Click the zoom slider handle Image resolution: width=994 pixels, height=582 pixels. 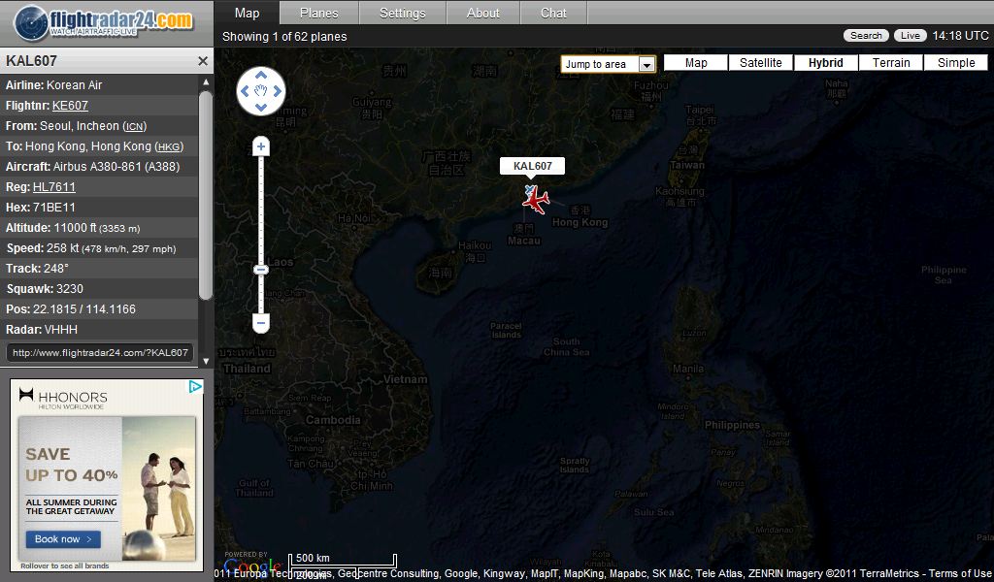point(260,270)
